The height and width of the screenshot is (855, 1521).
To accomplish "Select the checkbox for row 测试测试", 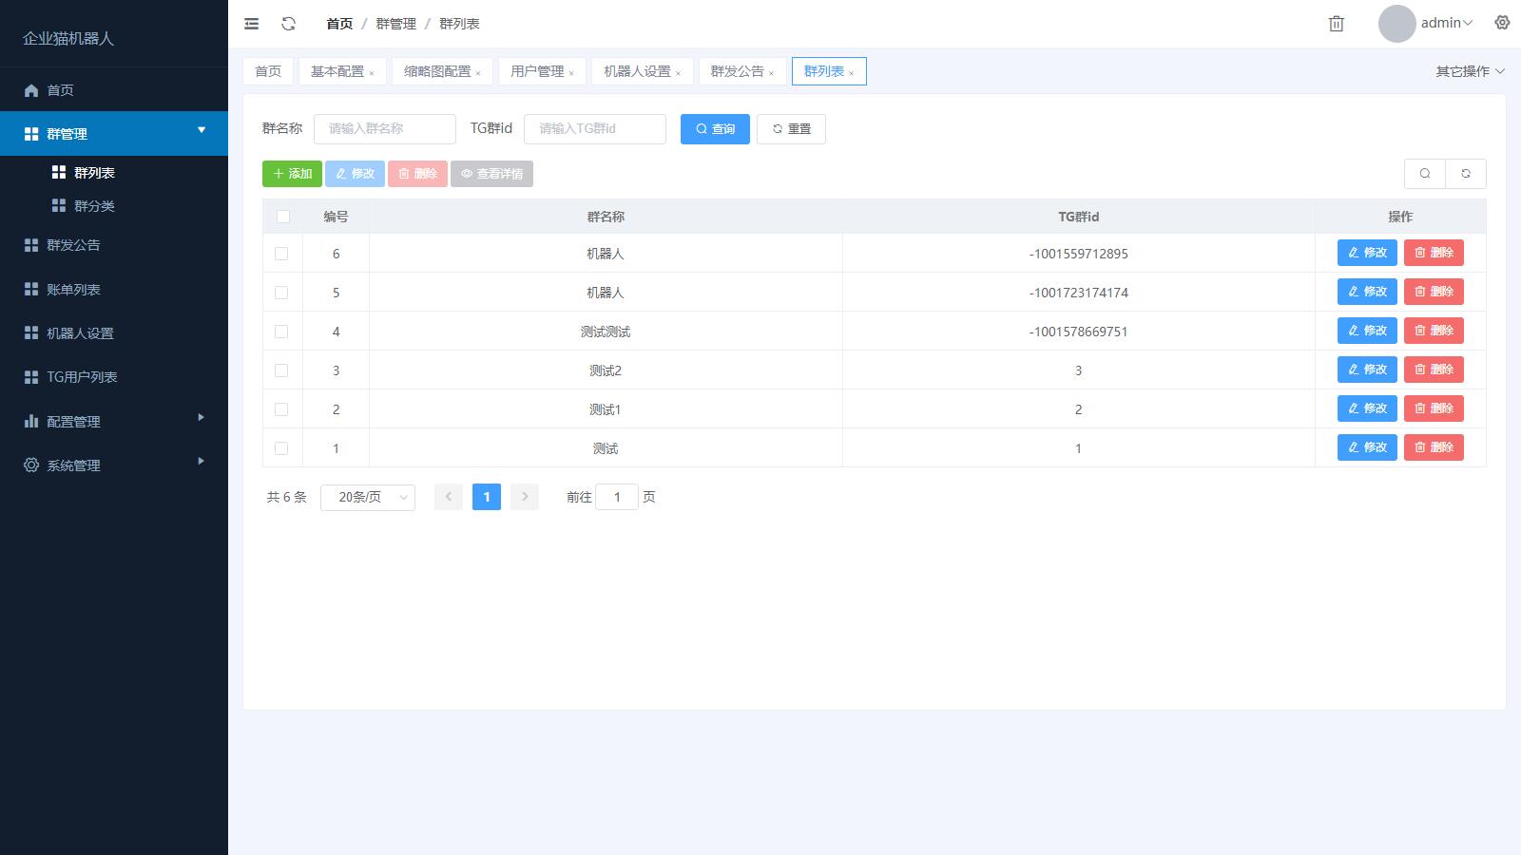I will (281, 332).
